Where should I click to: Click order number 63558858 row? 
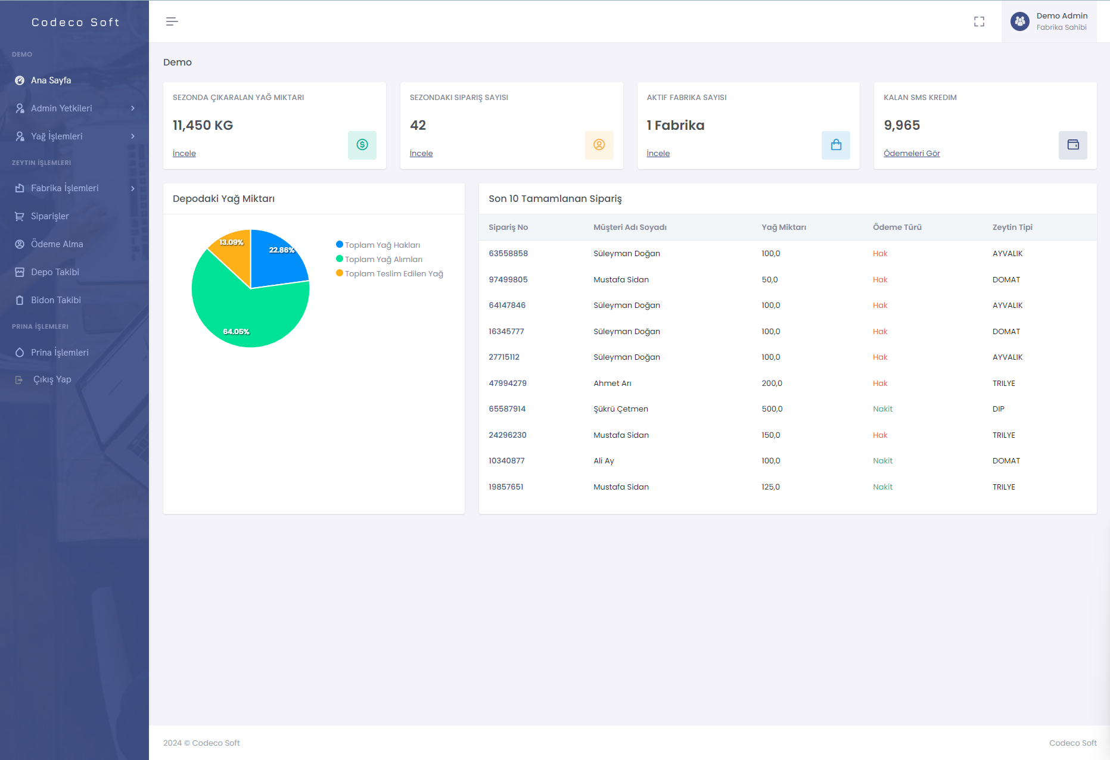point(508,254)
